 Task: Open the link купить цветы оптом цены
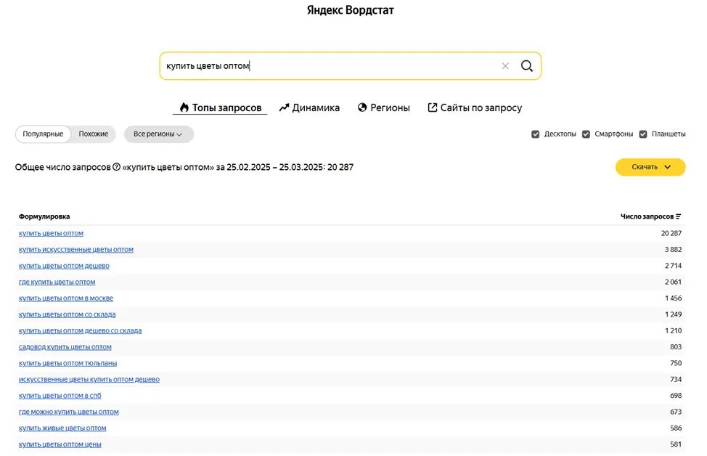tap(60, 444)
